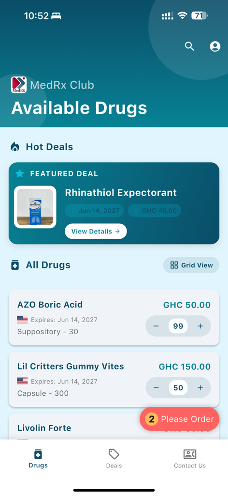Select the Drugs tab

point(38,459)
